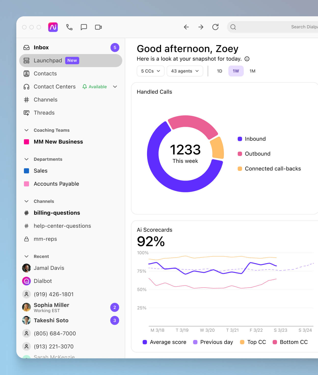Keep 1W selected by clicking it
The width and height of the screenshot is (318, 375).
pyautogui.click(x=236, y=71)
